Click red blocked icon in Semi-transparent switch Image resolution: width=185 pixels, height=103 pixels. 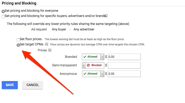click(x=88, y=65)
